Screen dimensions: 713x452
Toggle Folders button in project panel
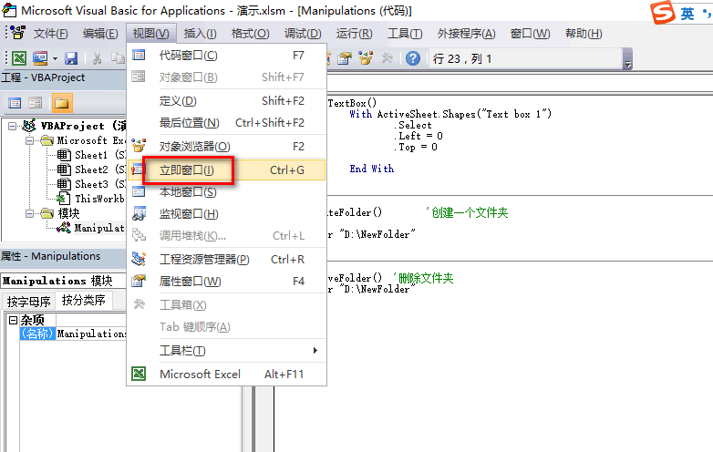click(61, 103)
